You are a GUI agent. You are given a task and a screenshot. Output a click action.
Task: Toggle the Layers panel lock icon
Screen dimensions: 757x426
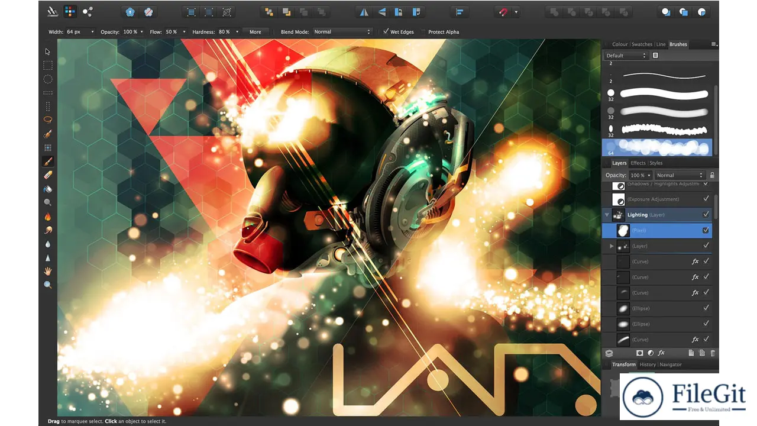(x=711, y=175)
